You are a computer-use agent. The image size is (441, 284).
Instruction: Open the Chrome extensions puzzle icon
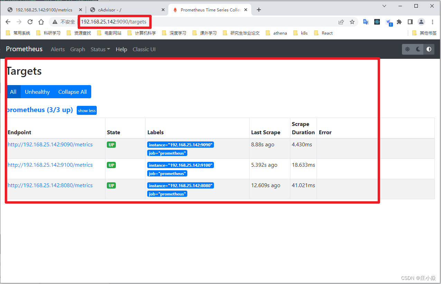[x=399, y=21]
